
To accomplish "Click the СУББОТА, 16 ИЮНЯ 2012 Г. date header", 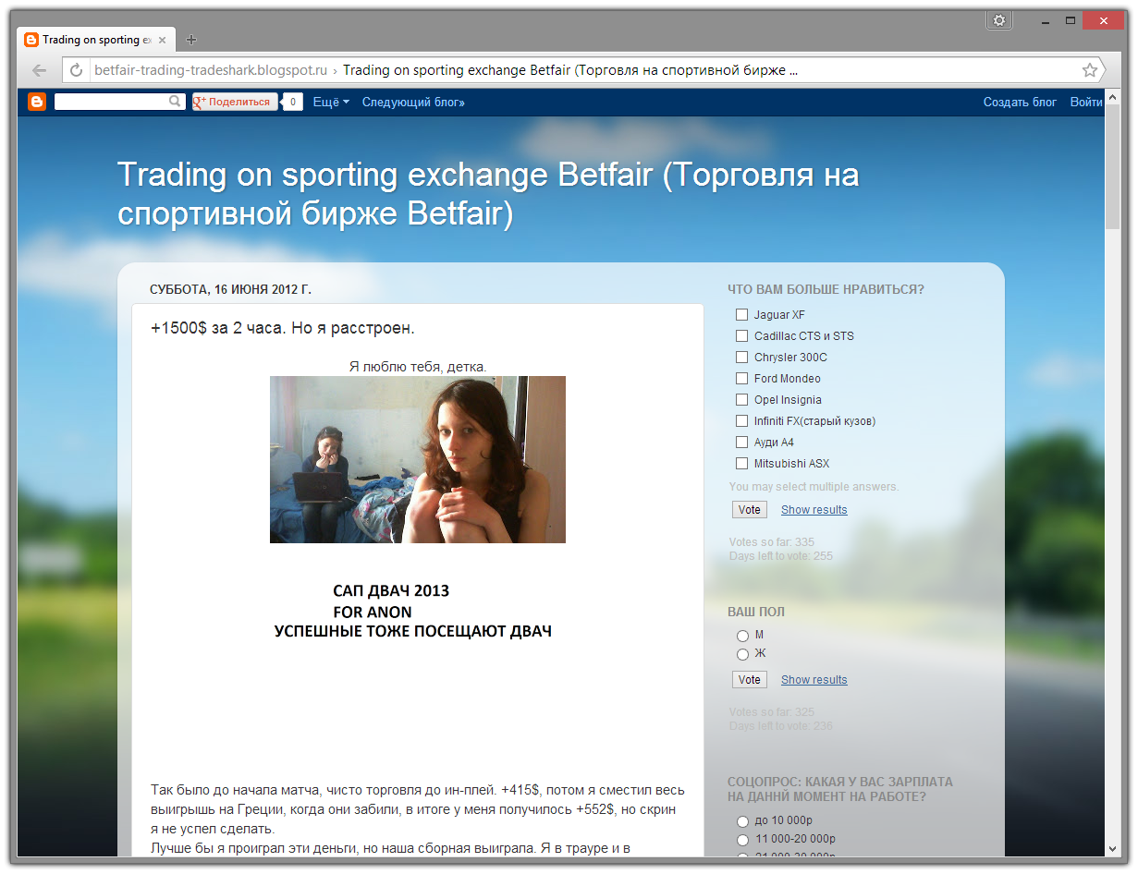I will tap(230, 289).
